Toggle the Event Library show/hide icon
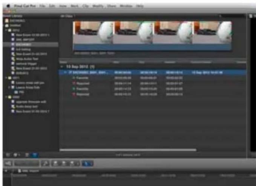This screenshot has width=256, height=186. pyautogui.click(x=8, y=155)
